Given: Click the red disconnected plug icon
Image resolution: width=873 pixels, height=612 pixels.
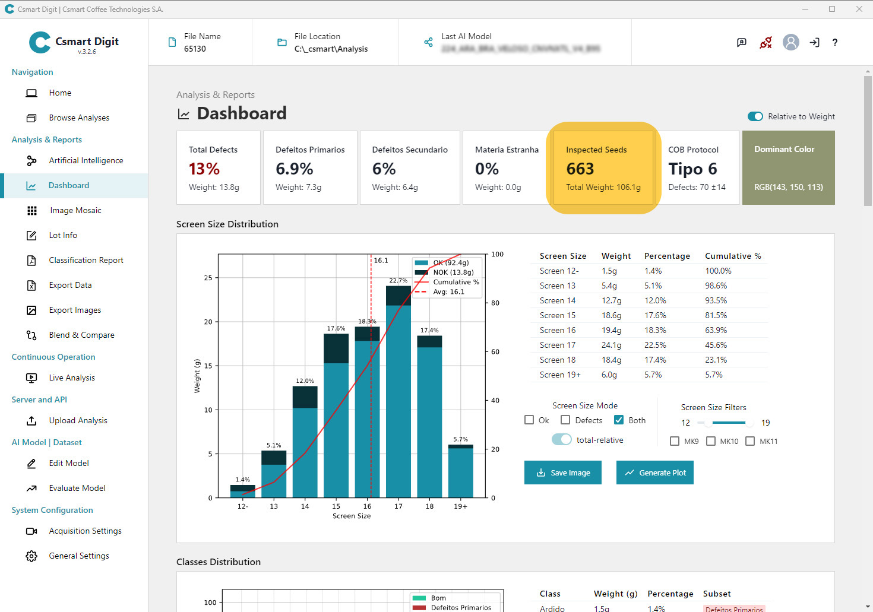Looking at the screenshot, I should (x=766, y=42).
